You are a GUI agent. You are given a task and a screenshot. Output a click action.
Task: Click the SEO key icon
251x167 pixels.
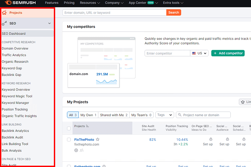4,23
